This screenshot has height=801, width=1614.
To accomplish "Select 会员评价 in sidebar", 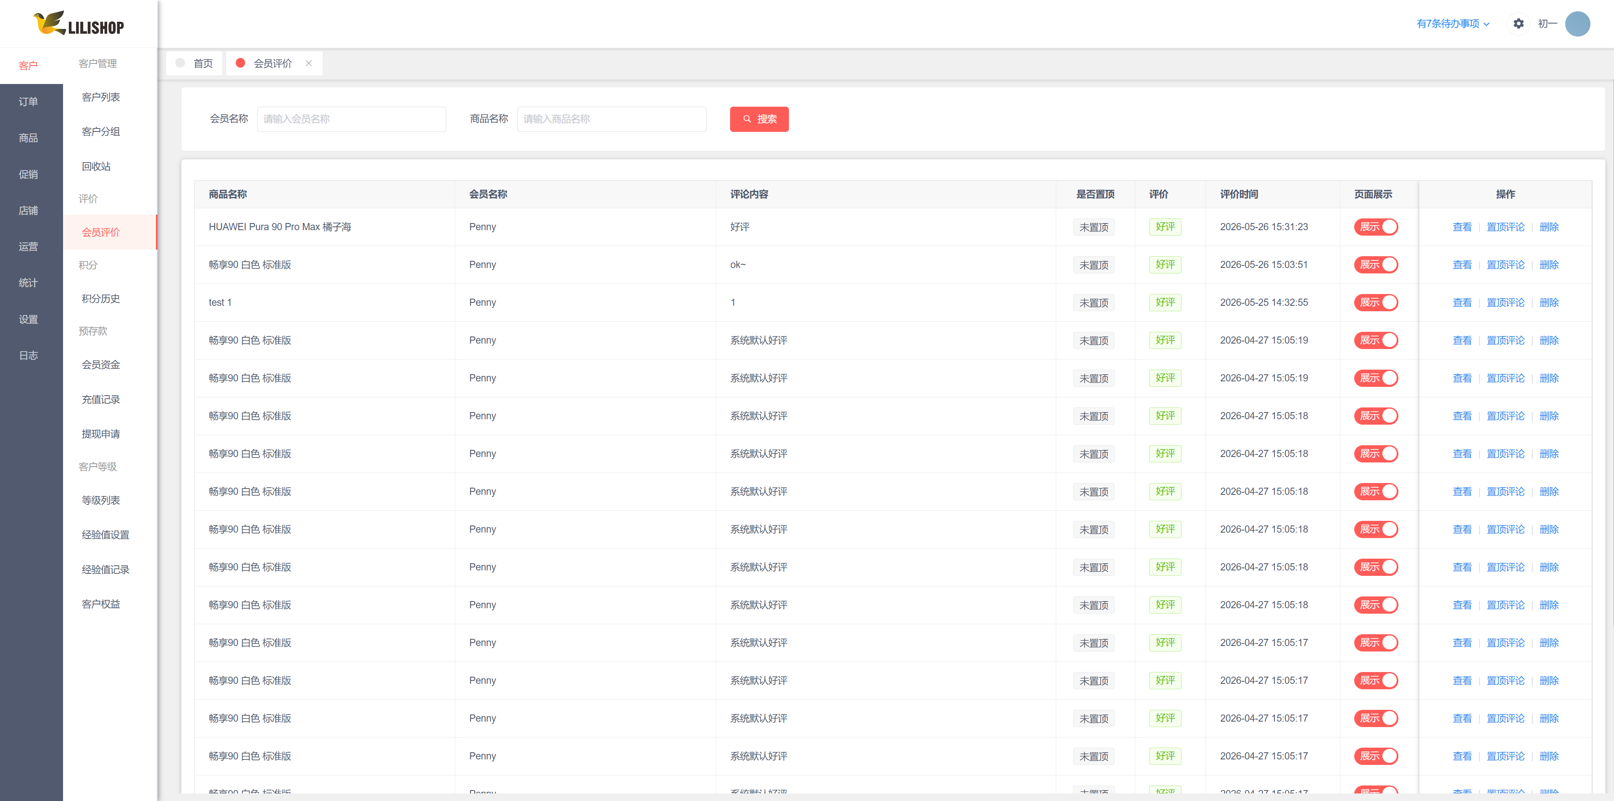I will click(110, 232).
